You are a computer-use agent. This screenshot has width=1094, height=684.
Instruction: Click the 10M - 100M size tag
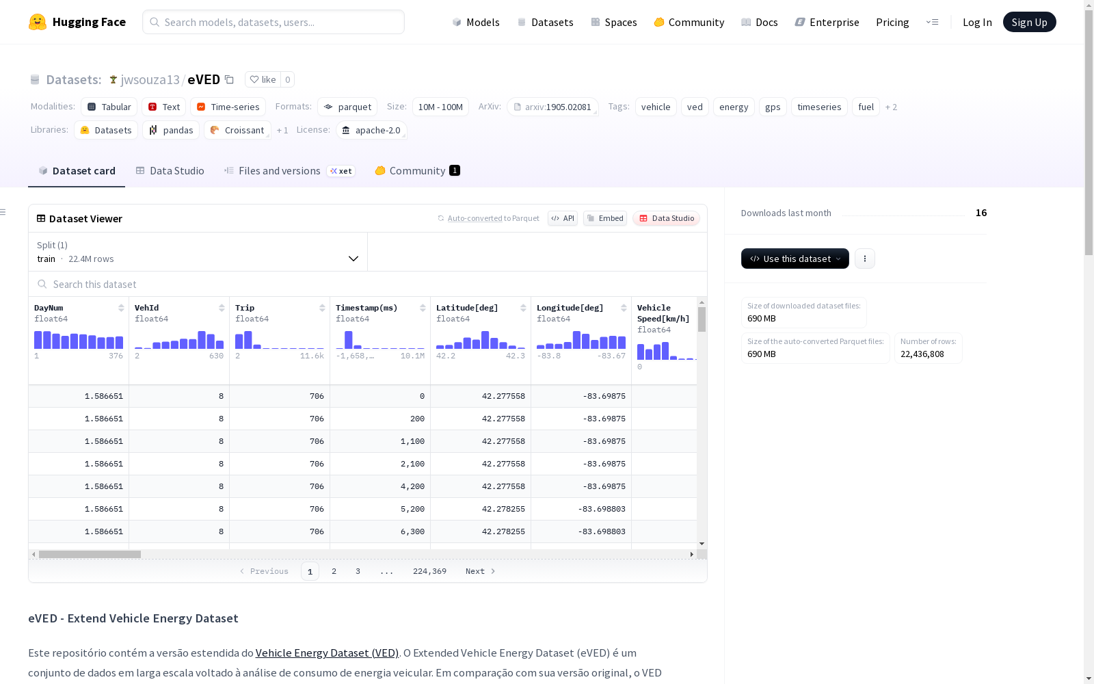[x=440, y=107]
